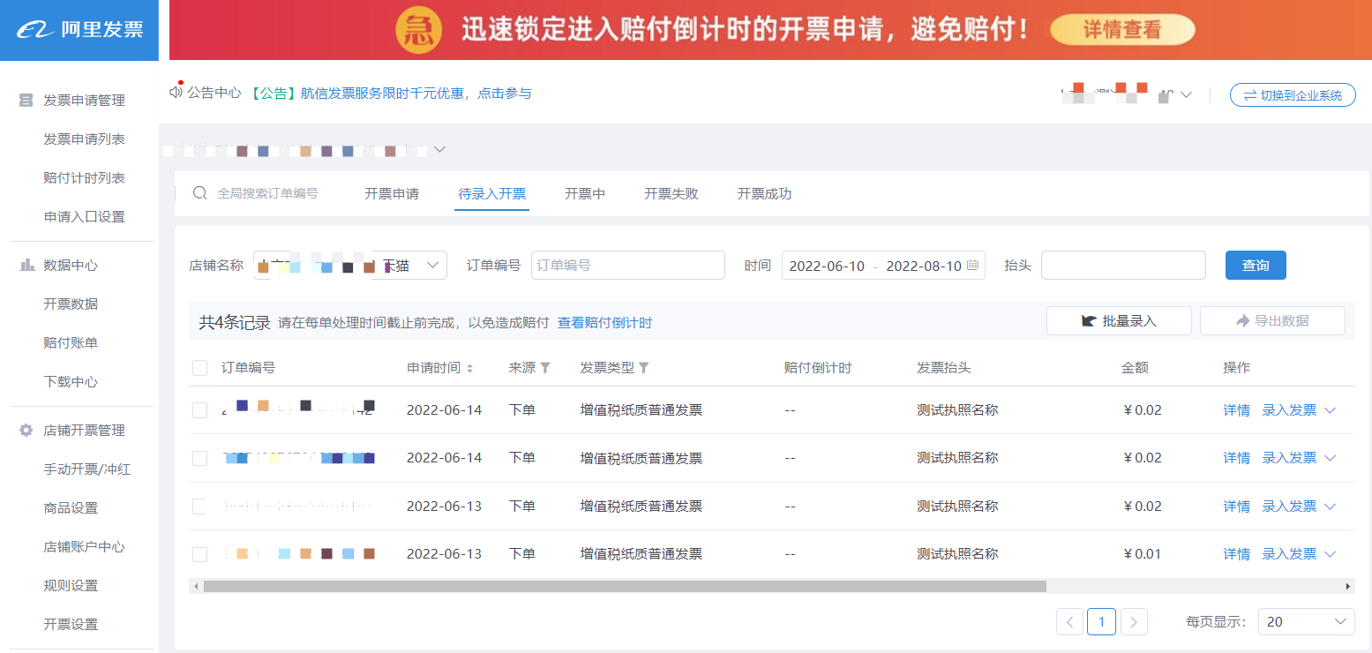Viewport: 1372px width, 653px height.
Task: Click the 2022-06-10 start date field
Action: click(827, 266)
